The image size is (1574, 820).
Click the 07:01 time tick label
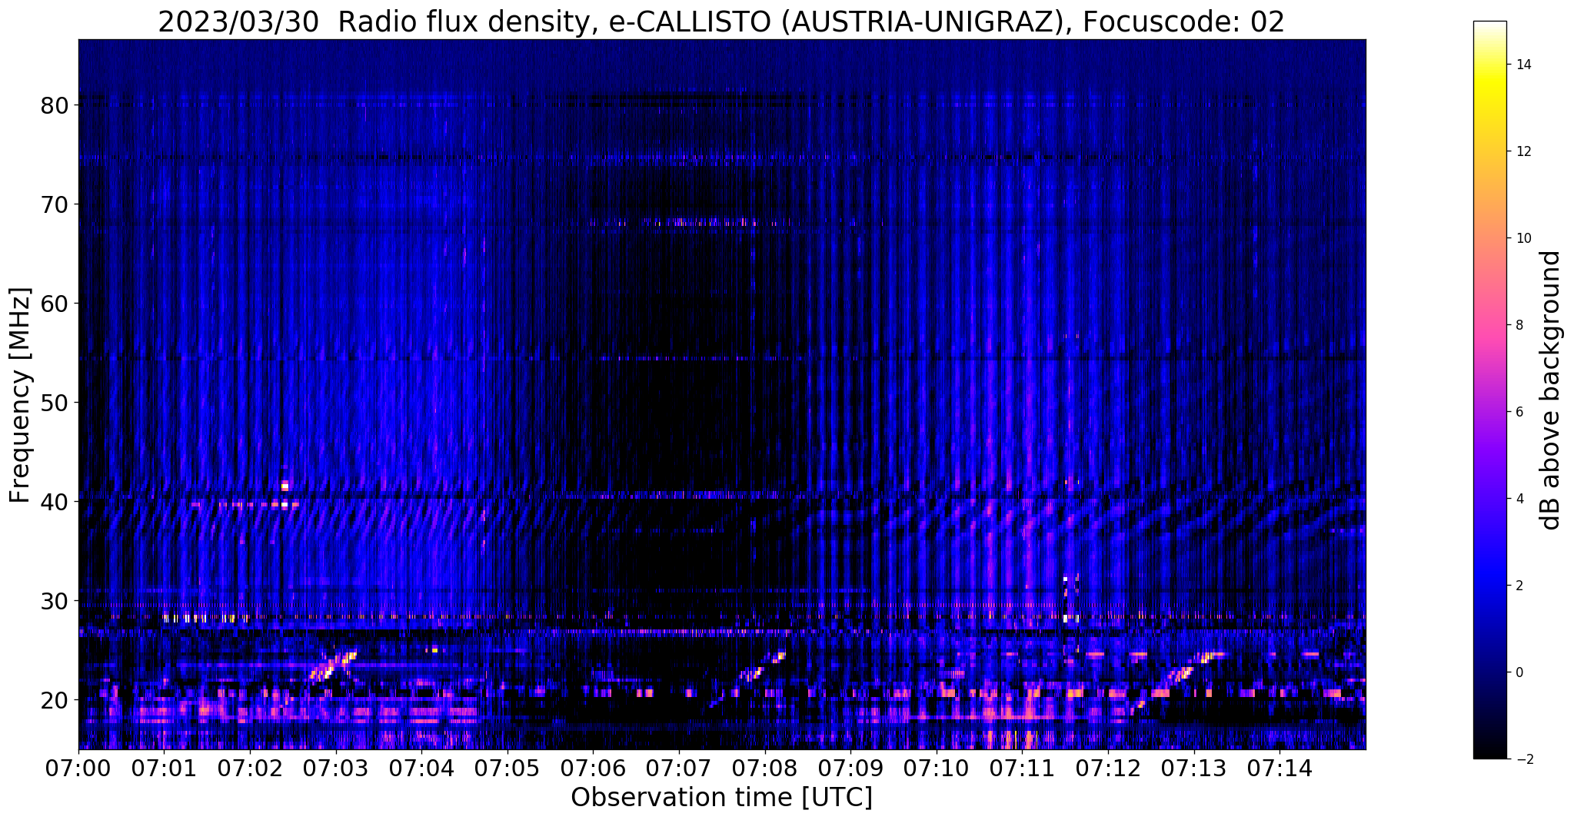(164, 768)
